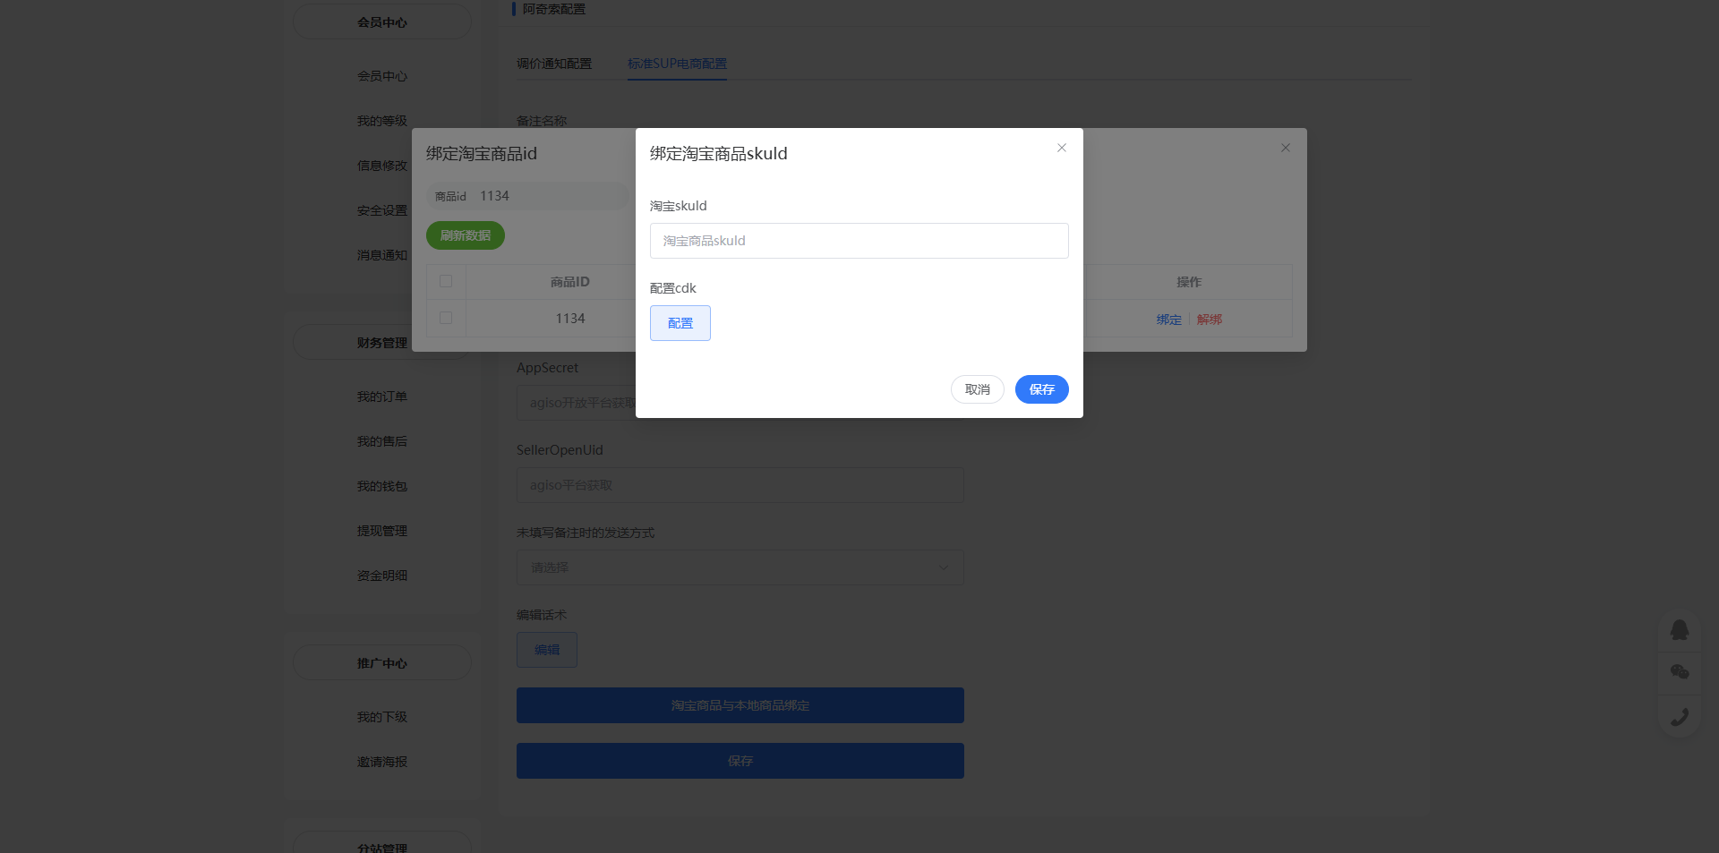Switch to the 调价通知配置 tab
Viewport: 1719px width, 853px height.
click(554, 64)
